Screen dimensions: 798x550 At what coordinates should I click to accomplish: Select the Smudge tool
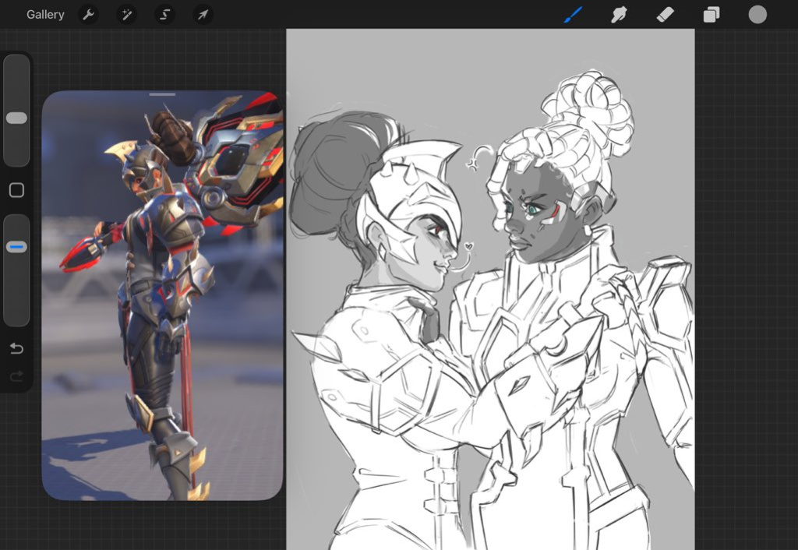coord(619,15)
